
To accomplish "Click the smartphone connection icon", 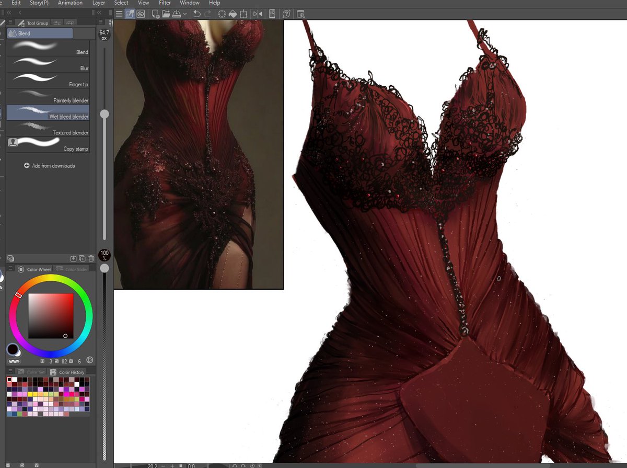I will (272, 14).
